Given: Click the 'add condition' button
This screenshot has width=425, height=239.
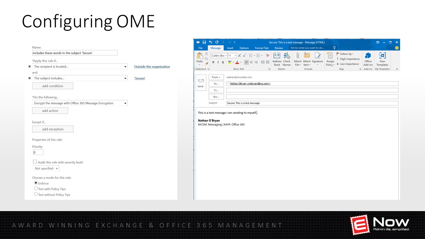Looking at the screenshot, I should coord(52,86).
